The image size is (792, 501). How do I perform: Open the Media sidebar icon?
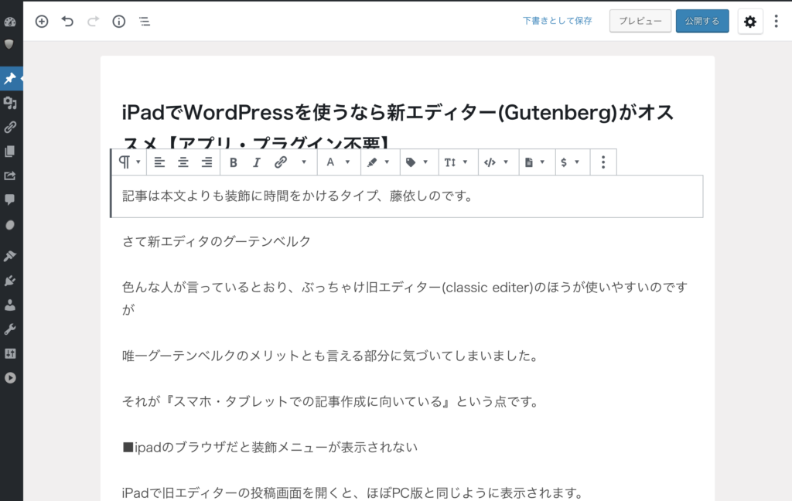[10, 103]
